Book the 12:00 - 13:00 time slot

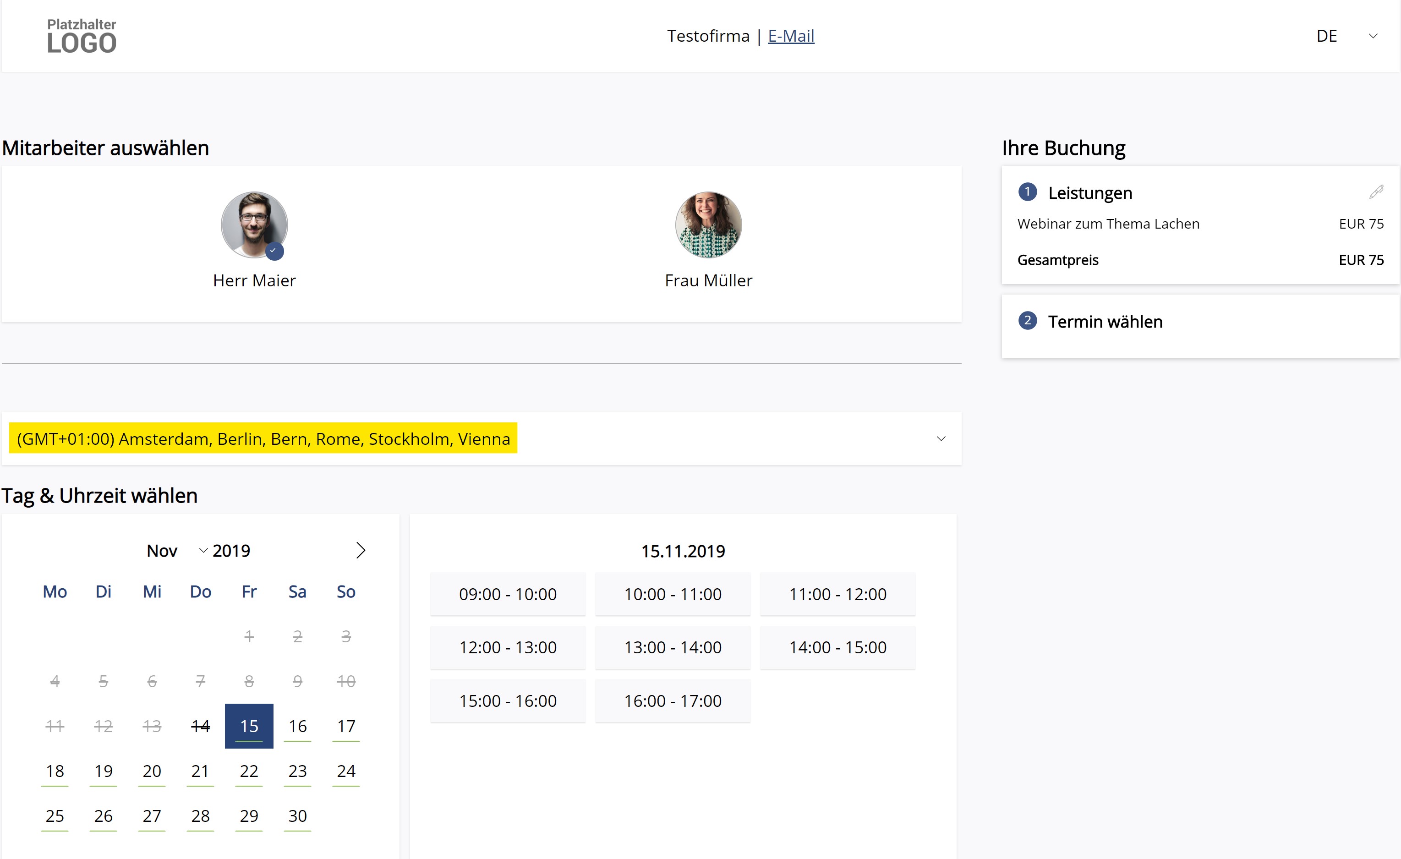point(508,647)
